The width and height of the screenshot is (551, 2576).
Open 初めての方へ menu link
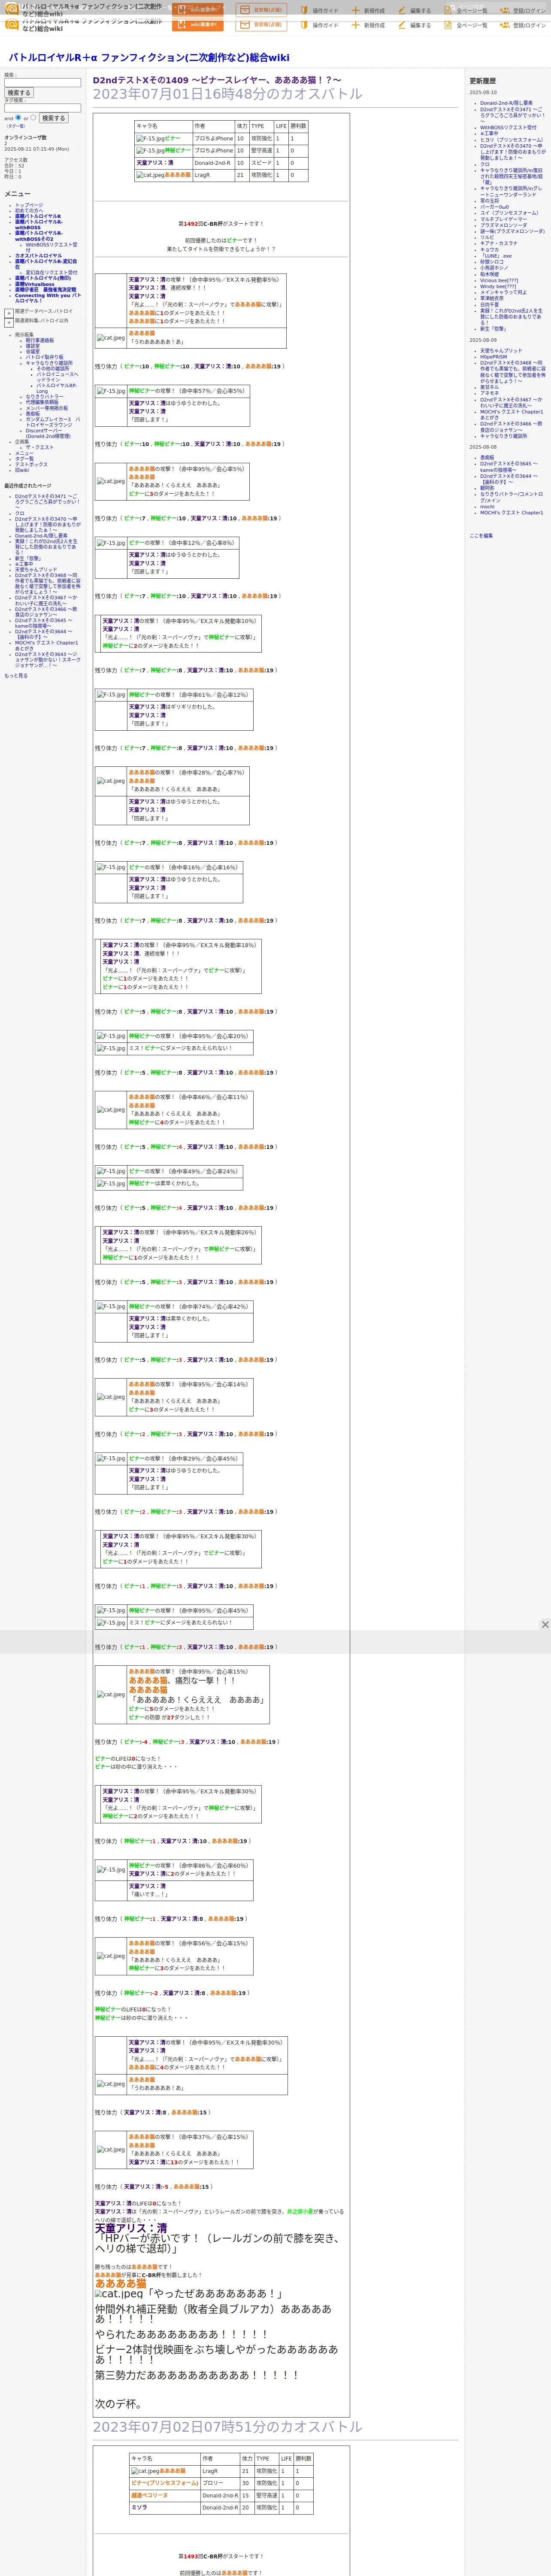pos(29,211)
